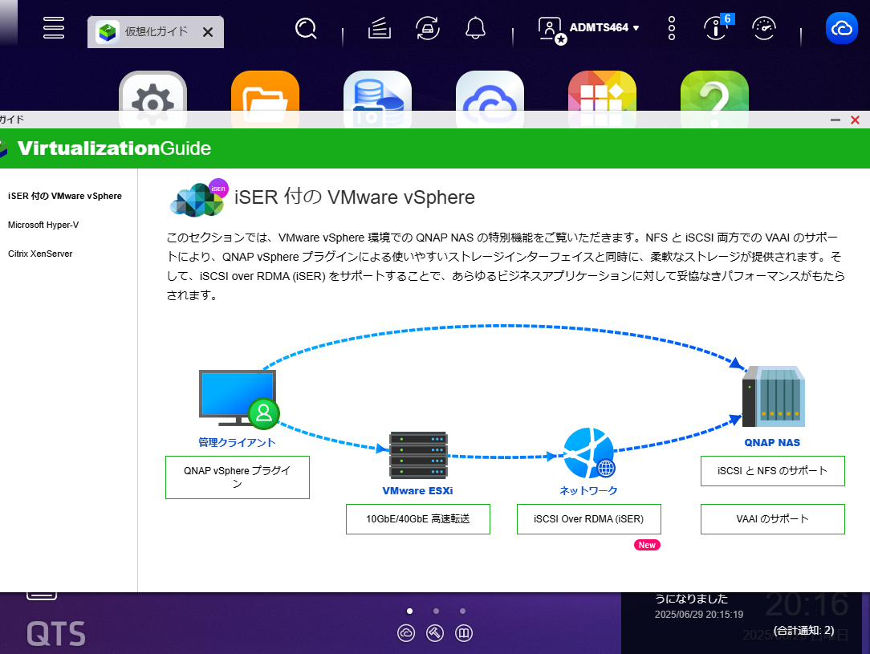Expand the ADMTS464 user menu
This screenshot has width=870, height=654.
(588, 29)
